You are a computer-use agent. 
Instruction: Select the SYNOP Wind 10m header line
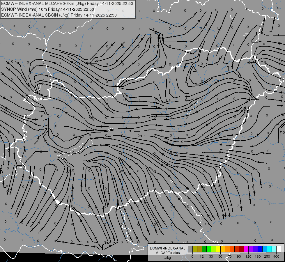coord(47,9)
